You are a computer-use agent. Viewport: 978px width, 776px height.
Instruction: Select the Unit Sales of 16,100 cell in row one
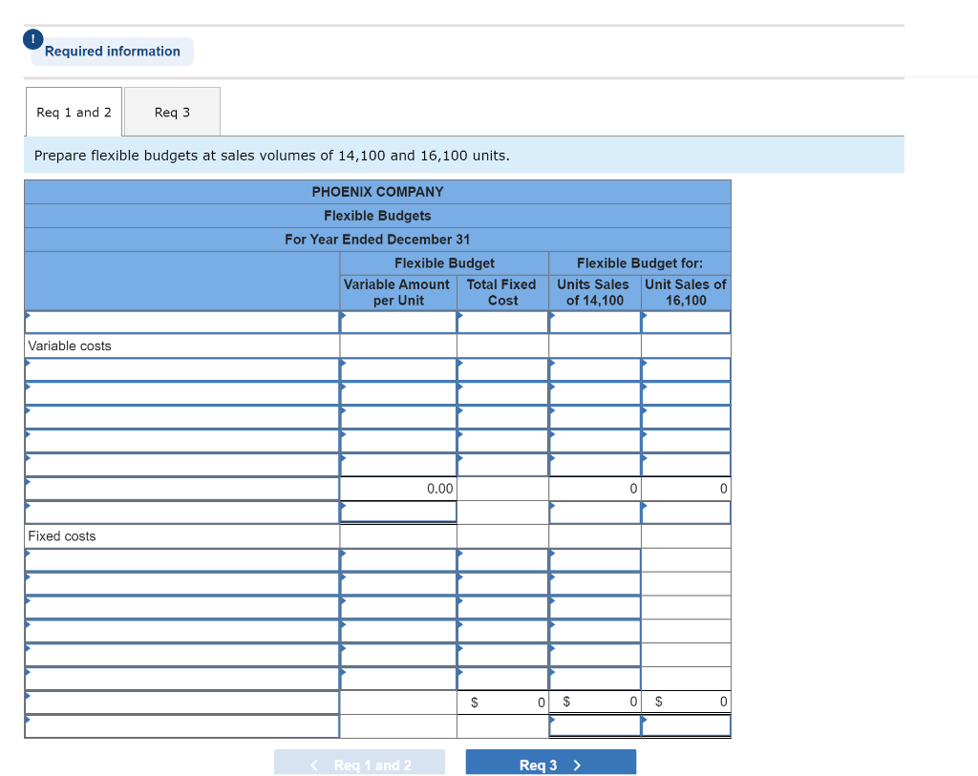click(x=685, y=369)
